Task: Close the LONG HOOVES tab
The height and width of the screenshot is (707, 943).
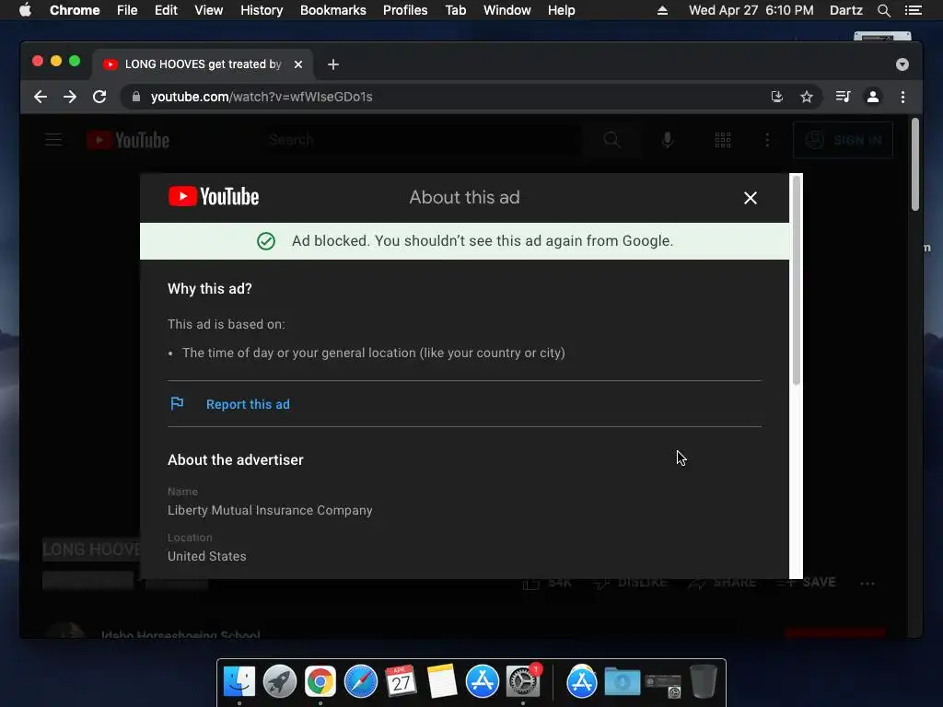Action: 298,64
